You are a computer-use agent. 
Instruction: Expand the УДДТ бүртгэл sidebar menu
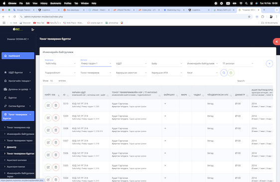(x=17, y=72)
